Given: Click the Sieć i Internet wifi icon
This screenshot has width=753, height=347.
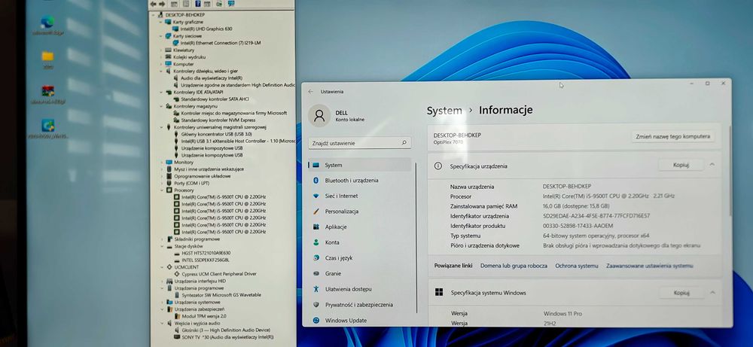Looking at the screenshot, I should tap(316, 196).
